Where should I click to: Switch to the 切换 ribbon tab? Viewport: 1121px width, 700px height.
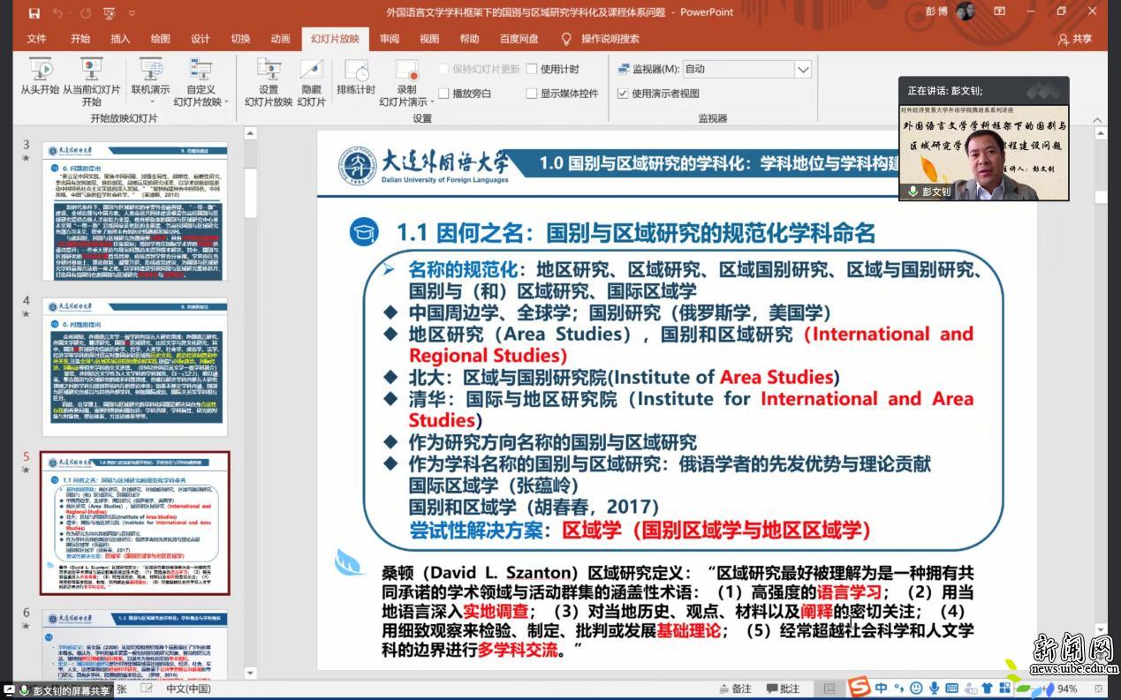[240, 39]
